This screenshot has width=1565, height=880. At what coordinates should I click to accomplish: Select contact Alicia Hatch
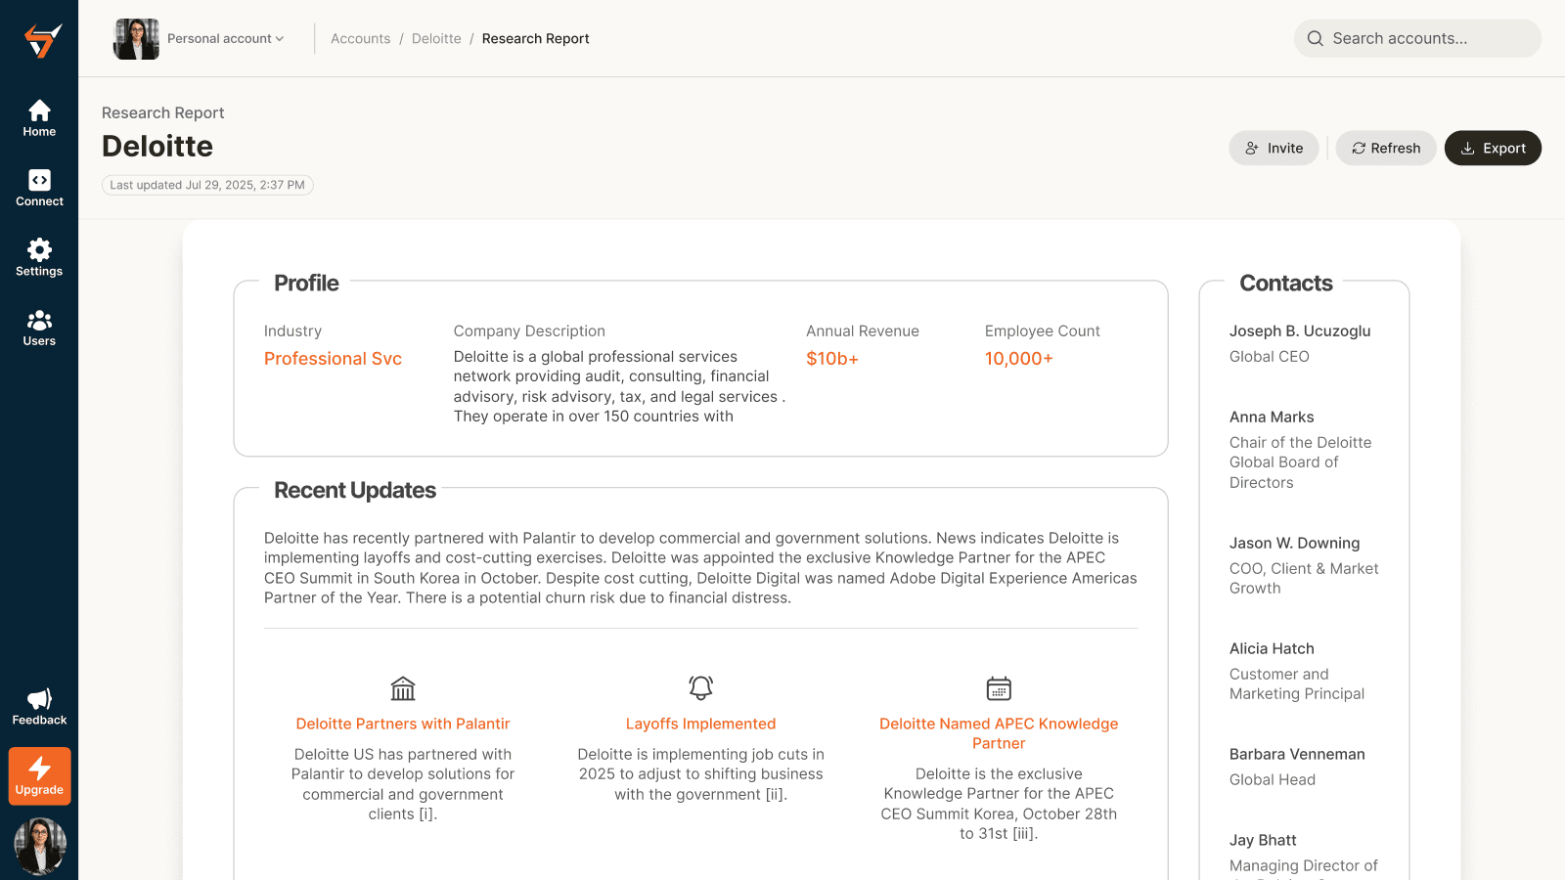[1272, 649]
